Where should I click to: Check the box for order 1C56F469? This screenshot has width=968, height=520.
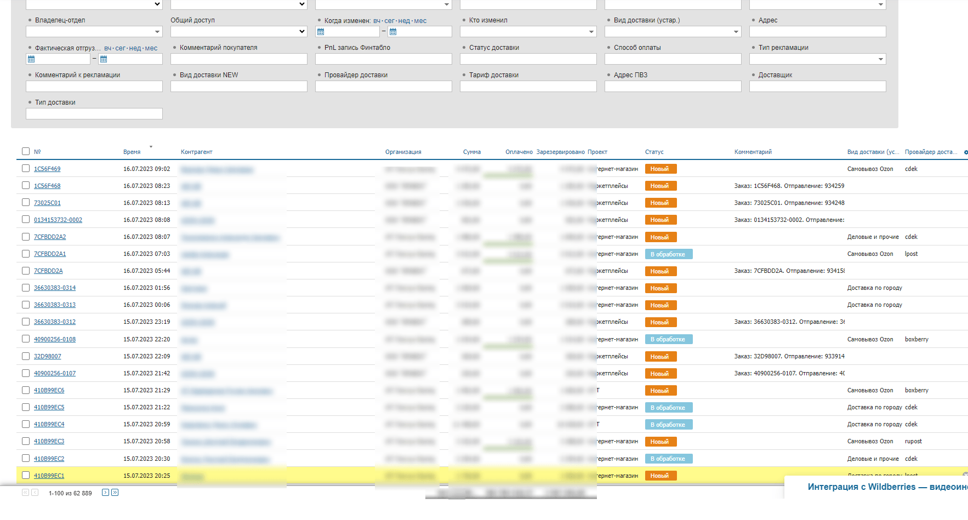click(26, 168)
